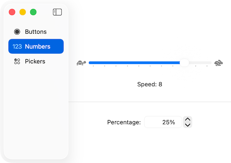
Task: Click the Pickers icon in the sidebar
Action: [17, 61]
